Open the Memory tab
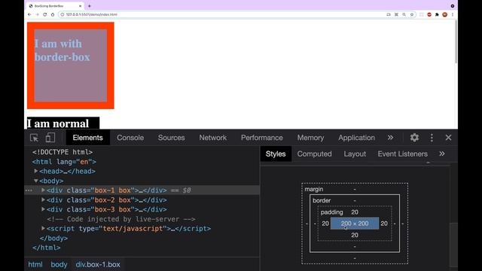Screen dimensions: 482x271 (x=310, y=138)
